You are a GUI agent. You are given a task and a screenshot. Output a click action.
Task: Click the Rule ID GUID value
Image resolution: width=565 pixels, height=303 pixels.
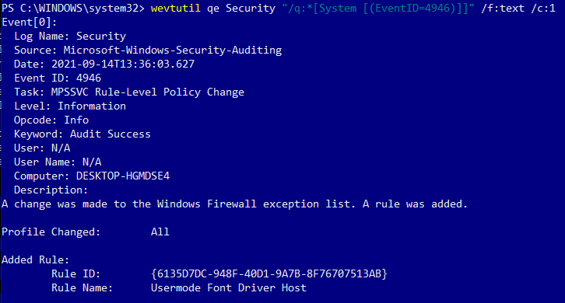pyautogui.click(x=269, y=273)
